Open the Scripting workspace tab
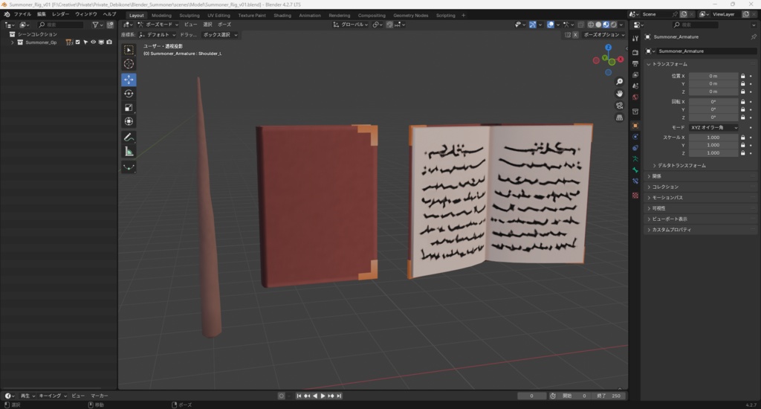This screenshot has height=409, width=761. tap(446, 16)
